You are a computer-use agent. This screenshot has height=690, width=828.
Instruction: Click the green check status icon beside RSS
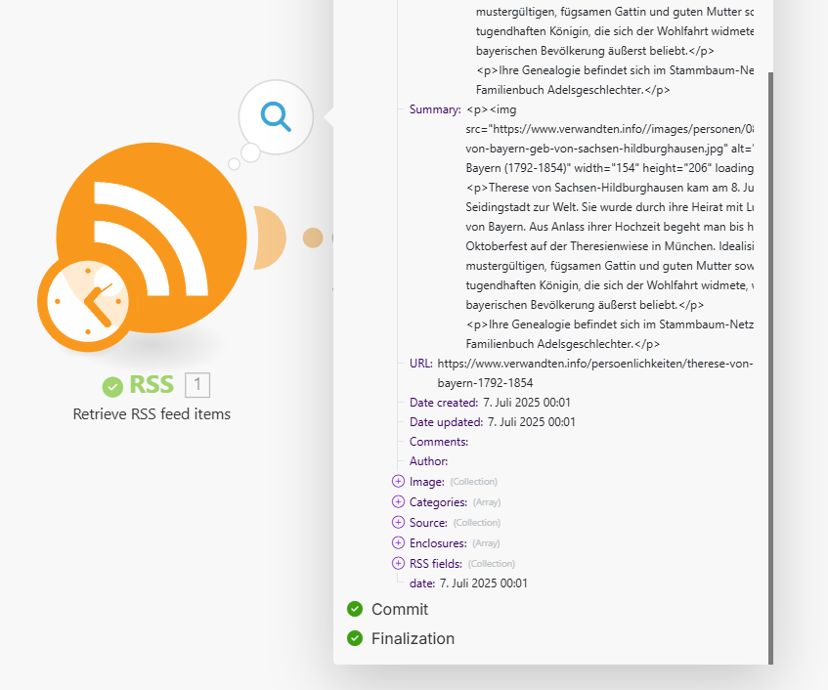[112, 386]
